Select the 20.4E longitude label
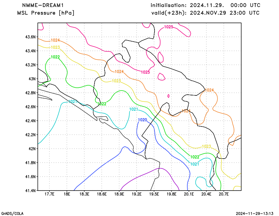This screenshot has height=216, width=279. pos(206,194)
